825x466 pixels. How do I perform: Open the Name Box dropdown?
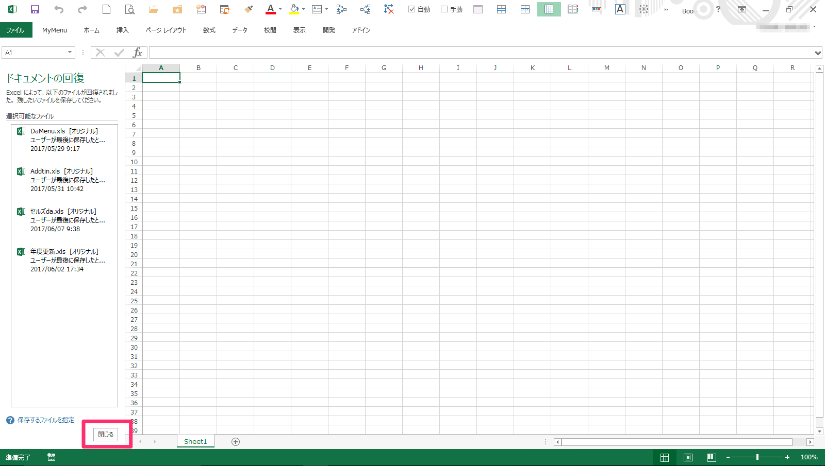pyautogui.click(x=70, y=53)
